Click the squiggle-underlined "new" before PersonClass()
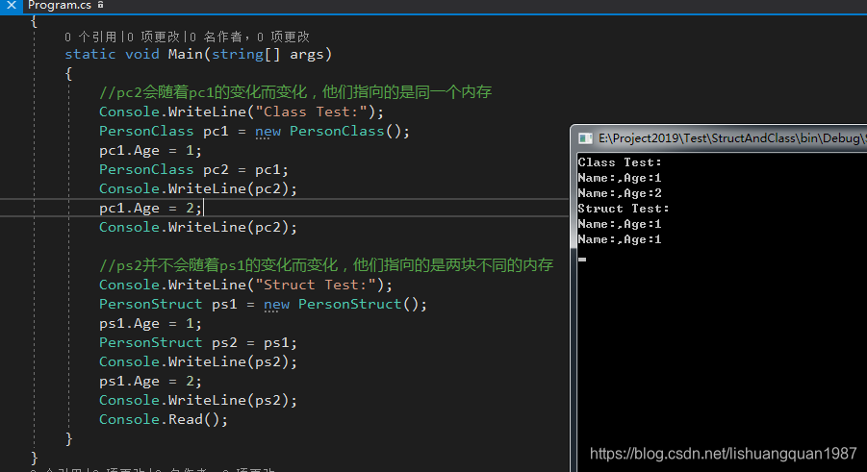The image size is (867, 472). pyautogui.click(x=268, y=131)
